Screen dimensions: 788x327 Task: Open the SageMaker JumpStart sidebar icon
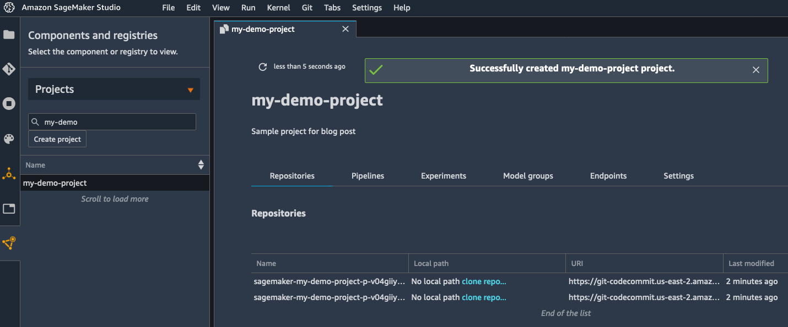coord(9,174)
